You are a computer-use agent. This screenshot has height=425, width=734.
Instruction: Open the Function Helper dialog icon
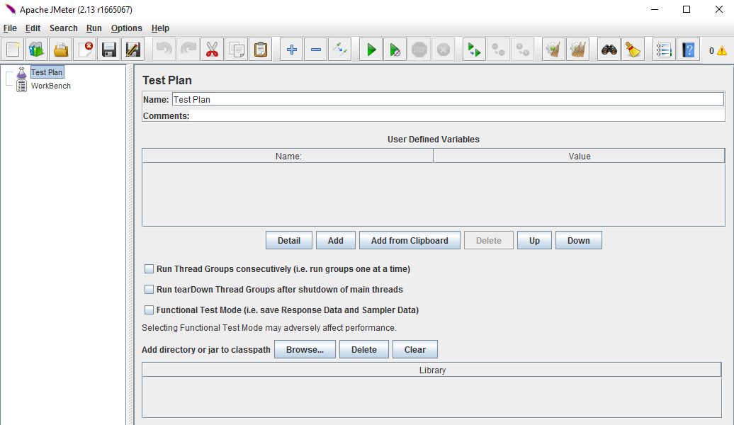tap(665, 50)
